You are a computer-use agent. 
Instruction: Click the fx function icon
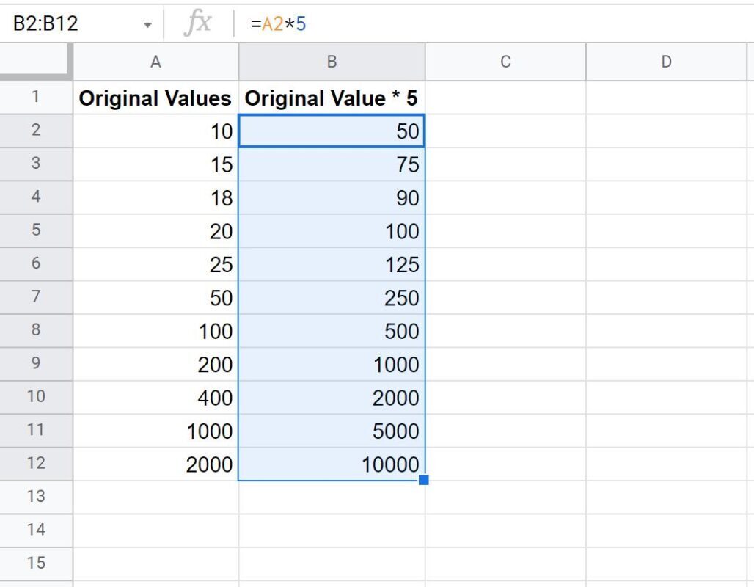tap(197, 23)
